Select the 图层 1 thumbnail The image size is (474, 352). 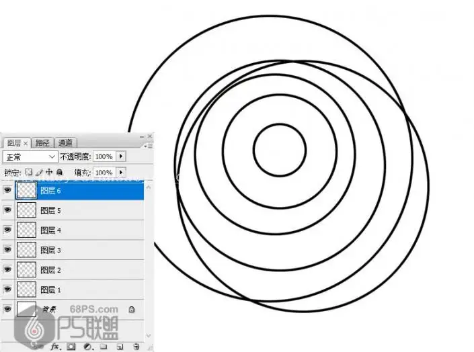point(26,290)
